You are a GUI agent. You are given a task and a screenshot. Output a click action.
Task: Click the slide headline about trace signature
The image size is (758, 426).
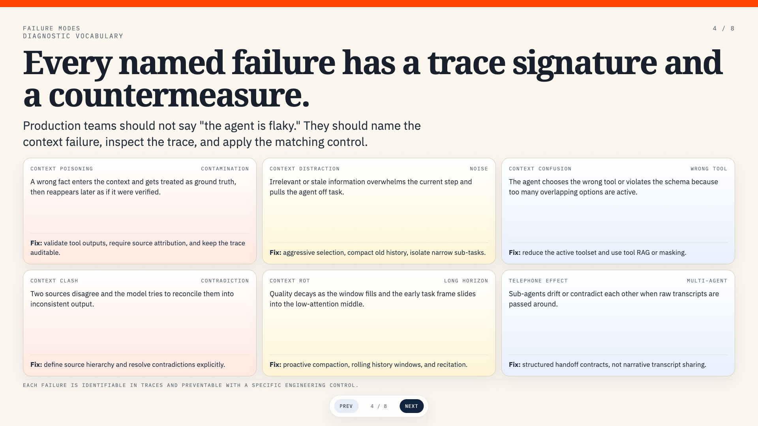click(373, 79)
